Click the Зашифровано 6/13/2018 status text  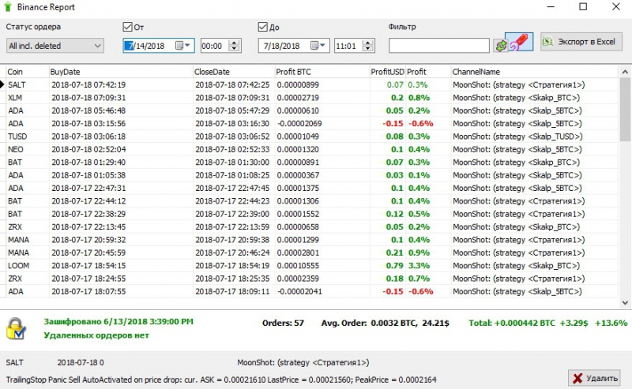pos(118,321)
